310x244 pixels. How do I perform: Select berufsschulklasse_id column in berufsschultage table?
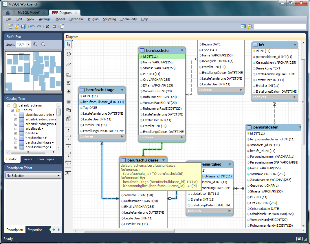click(x=102, y=102)
